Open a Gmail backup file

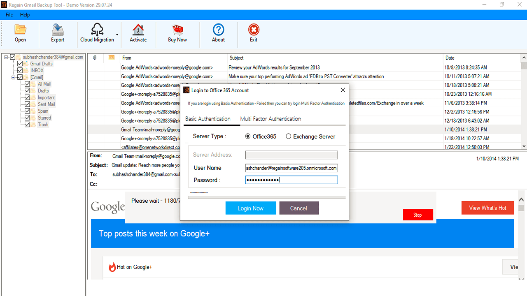[20, 33]
